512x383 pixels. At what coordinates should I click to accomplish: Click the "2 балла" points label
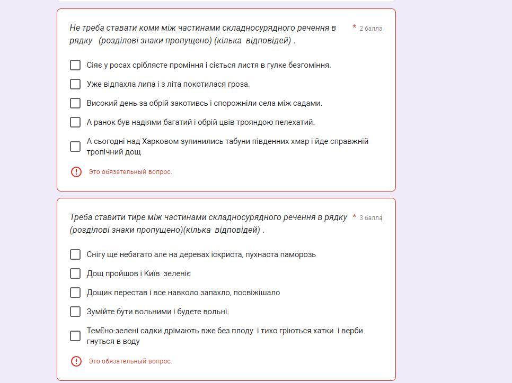370,29
